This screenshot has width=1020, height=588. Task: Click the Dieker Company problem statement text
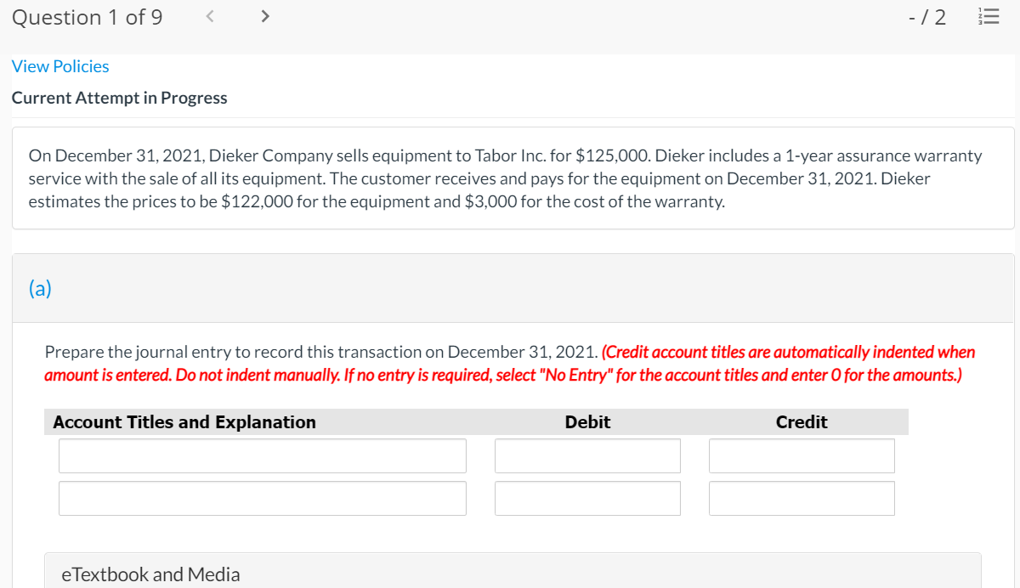point(506,178)
